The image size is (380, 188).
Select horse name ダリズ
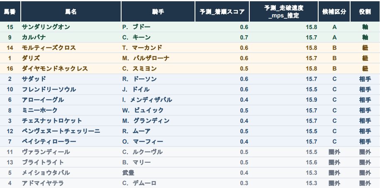click(31, 58)
